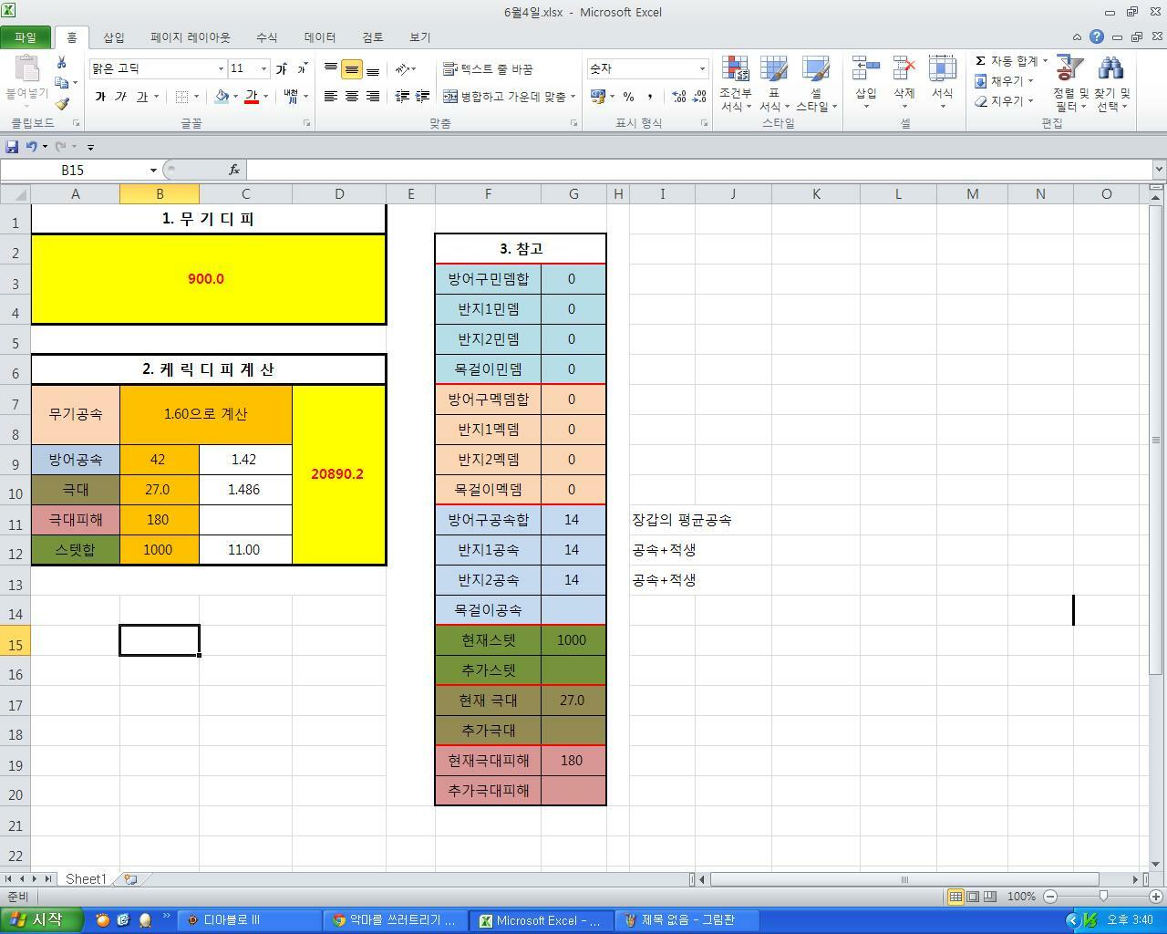Click the yellow fill color bucket
The image size is (1167, 934).
(222, 97)
